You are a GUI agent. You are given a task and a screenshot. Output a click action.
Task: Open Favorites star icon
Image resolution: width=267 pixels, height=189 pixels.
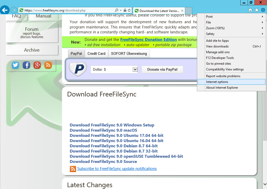pos(257,10)
